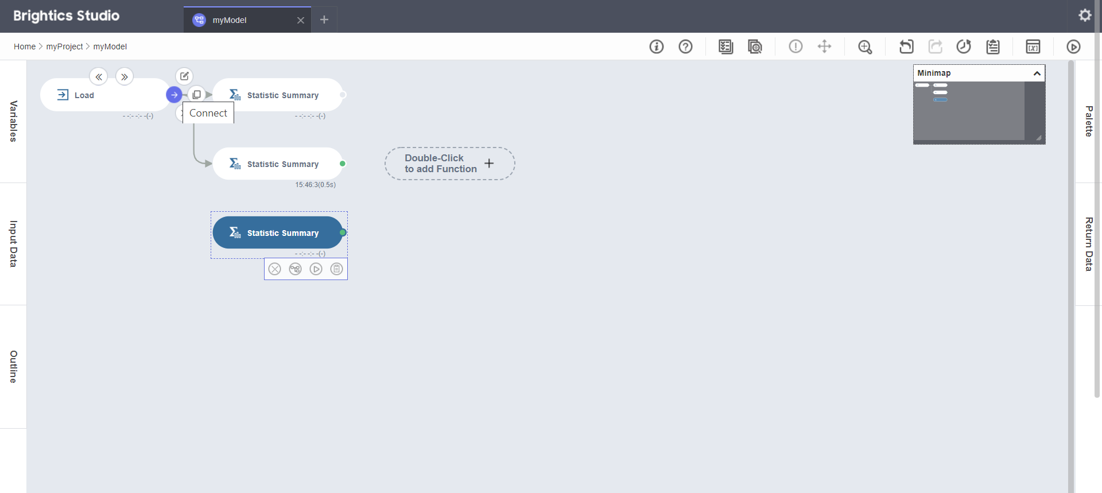Click the clipboard report icon in the toolbar
The width and height of the screenshot is (1102, 493).
tap(993, 46)
